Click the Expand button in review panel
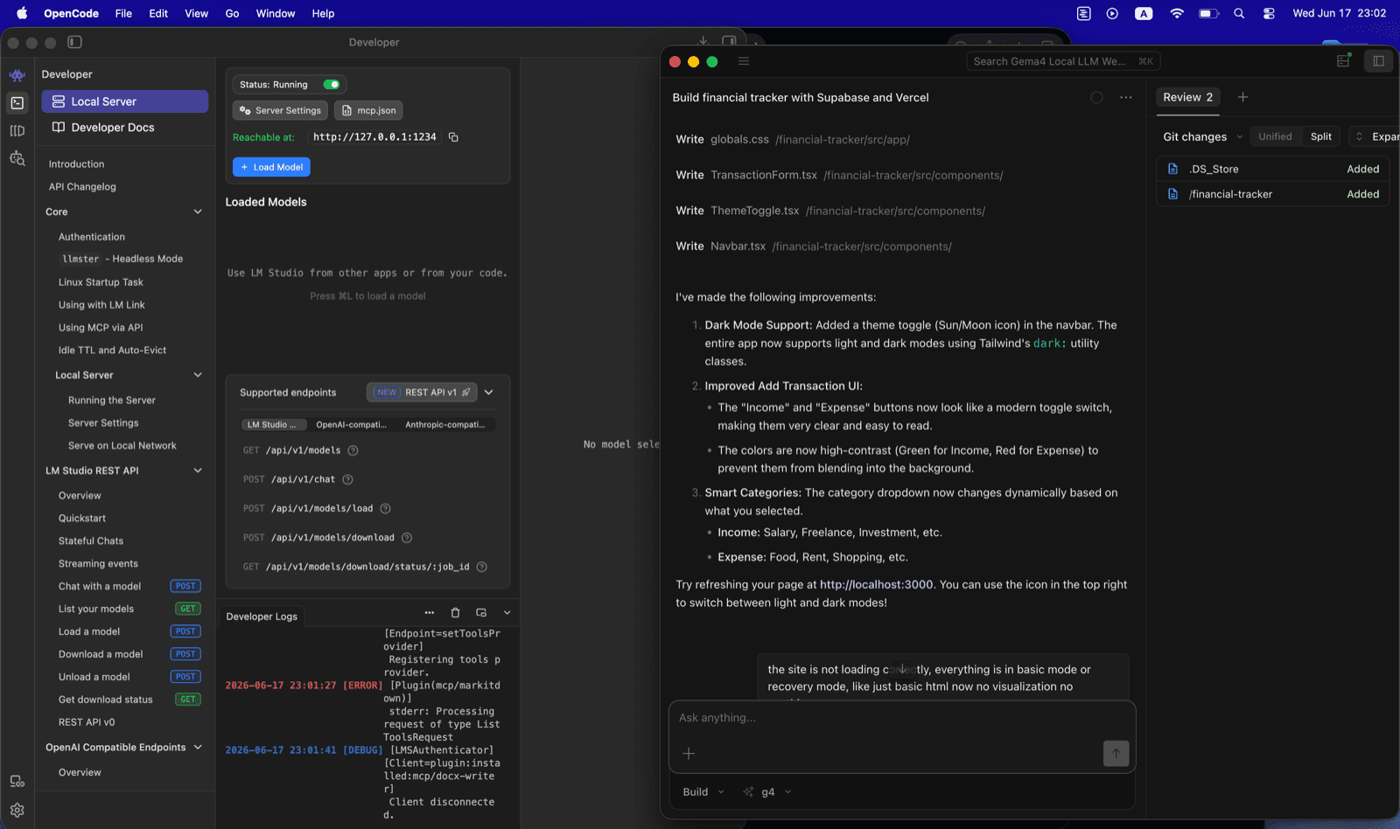 click(1375, 136)
